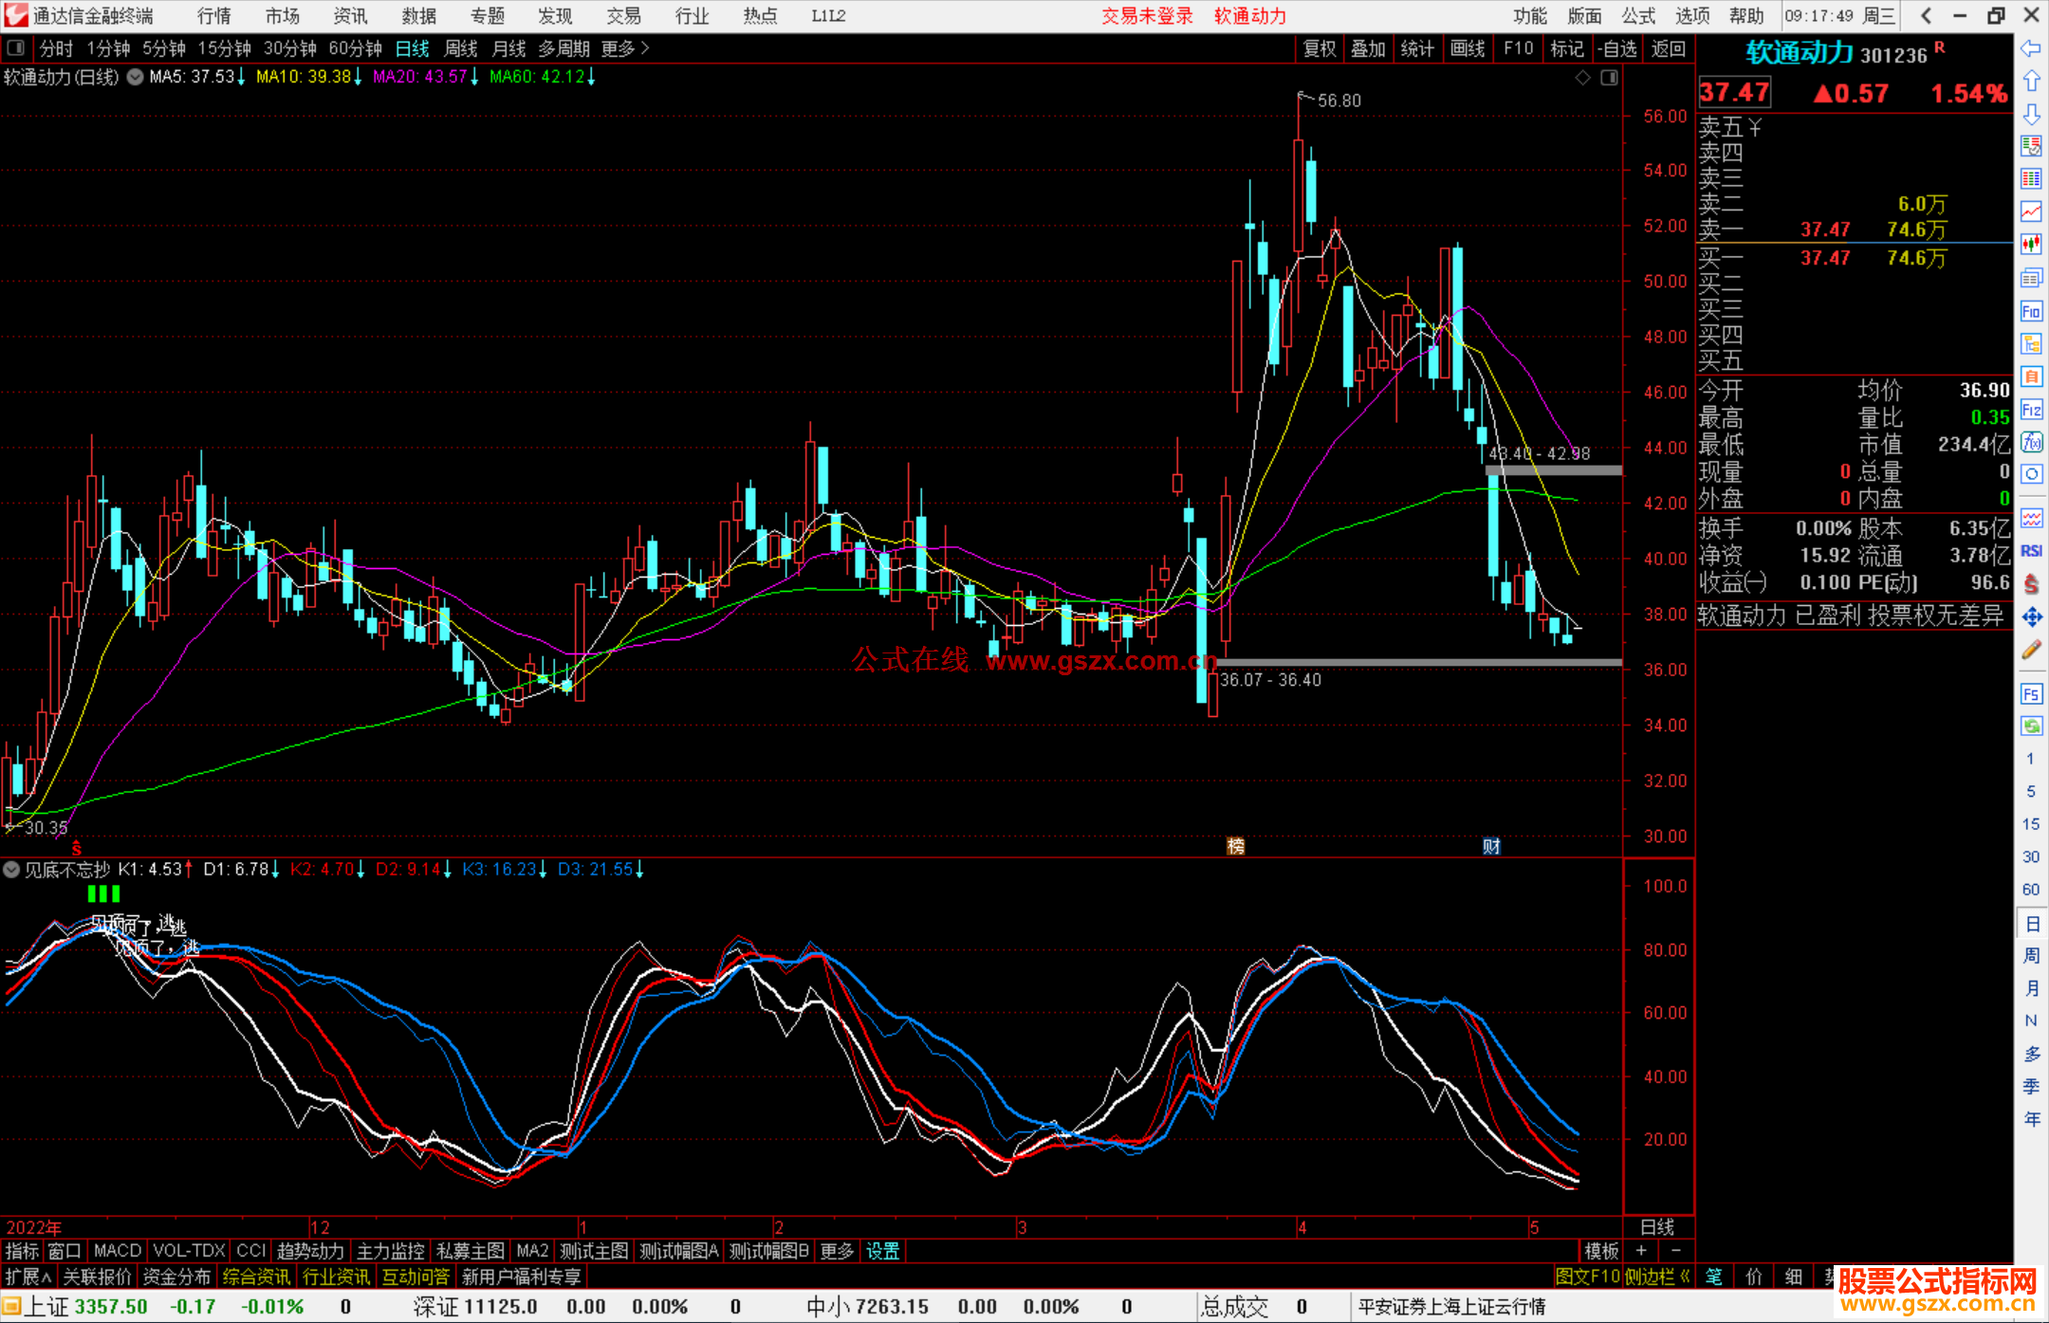This screenshot has height=1323, width=2049.
Task: Select the 周线 period tab
Action: pos(461,48)
